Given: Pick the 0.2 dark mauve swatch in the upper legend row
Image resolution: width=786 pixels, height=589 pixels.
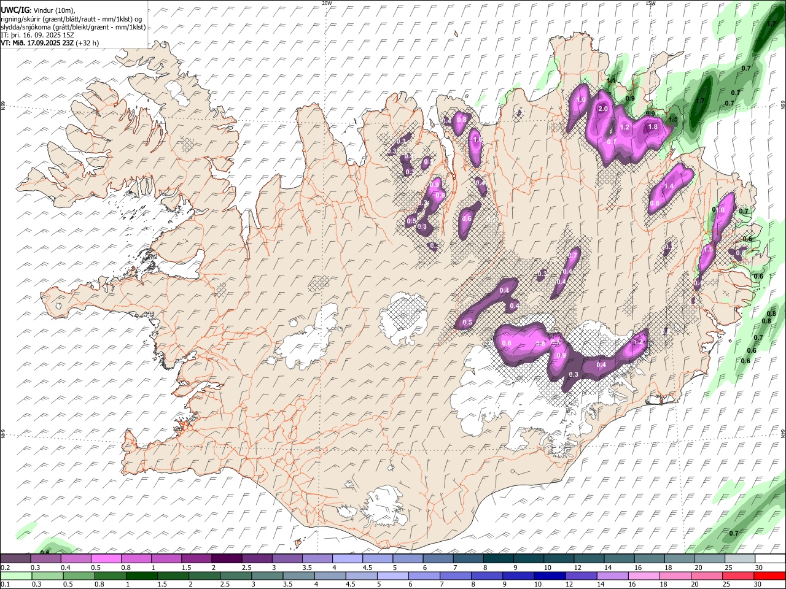Looking at the screenshot, I should click(x=15, y=558).
